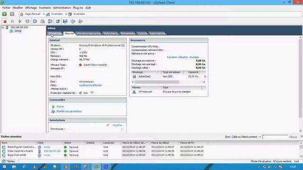This screenshot has width=303, height=170.
Task: Select the VM Network row
Action: coord(169,92)
